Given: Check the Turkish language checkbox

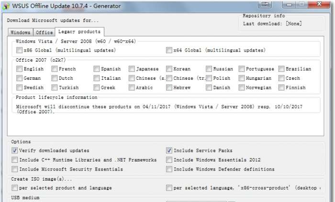Looking at the screenshot, I should [54, 87].
